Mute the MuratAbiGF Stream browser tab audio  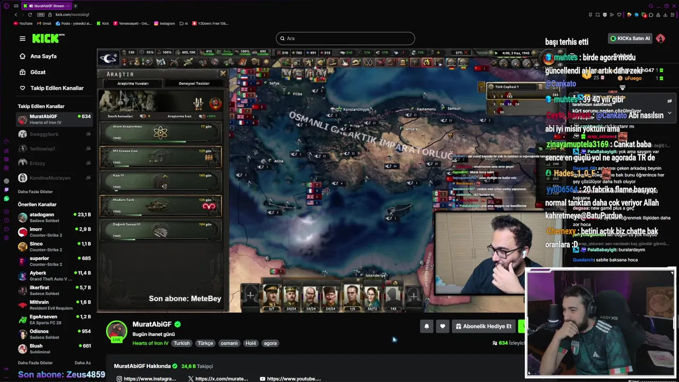pyautogui.click(x=31, y=6)
